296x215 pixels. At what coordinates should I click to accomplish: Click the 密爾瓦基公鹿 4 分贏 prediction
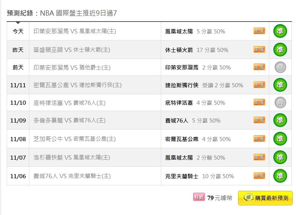click(x=198, y=139)
